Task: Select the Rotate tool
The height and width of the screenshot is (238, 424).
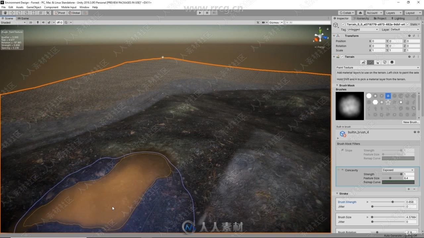Action: 20,13
